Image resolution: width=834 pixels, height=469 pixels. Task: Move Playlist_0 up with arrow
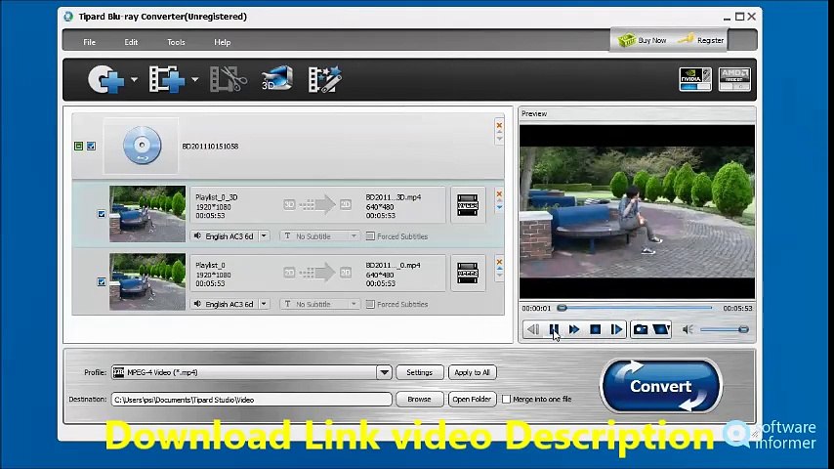(499, 269)
